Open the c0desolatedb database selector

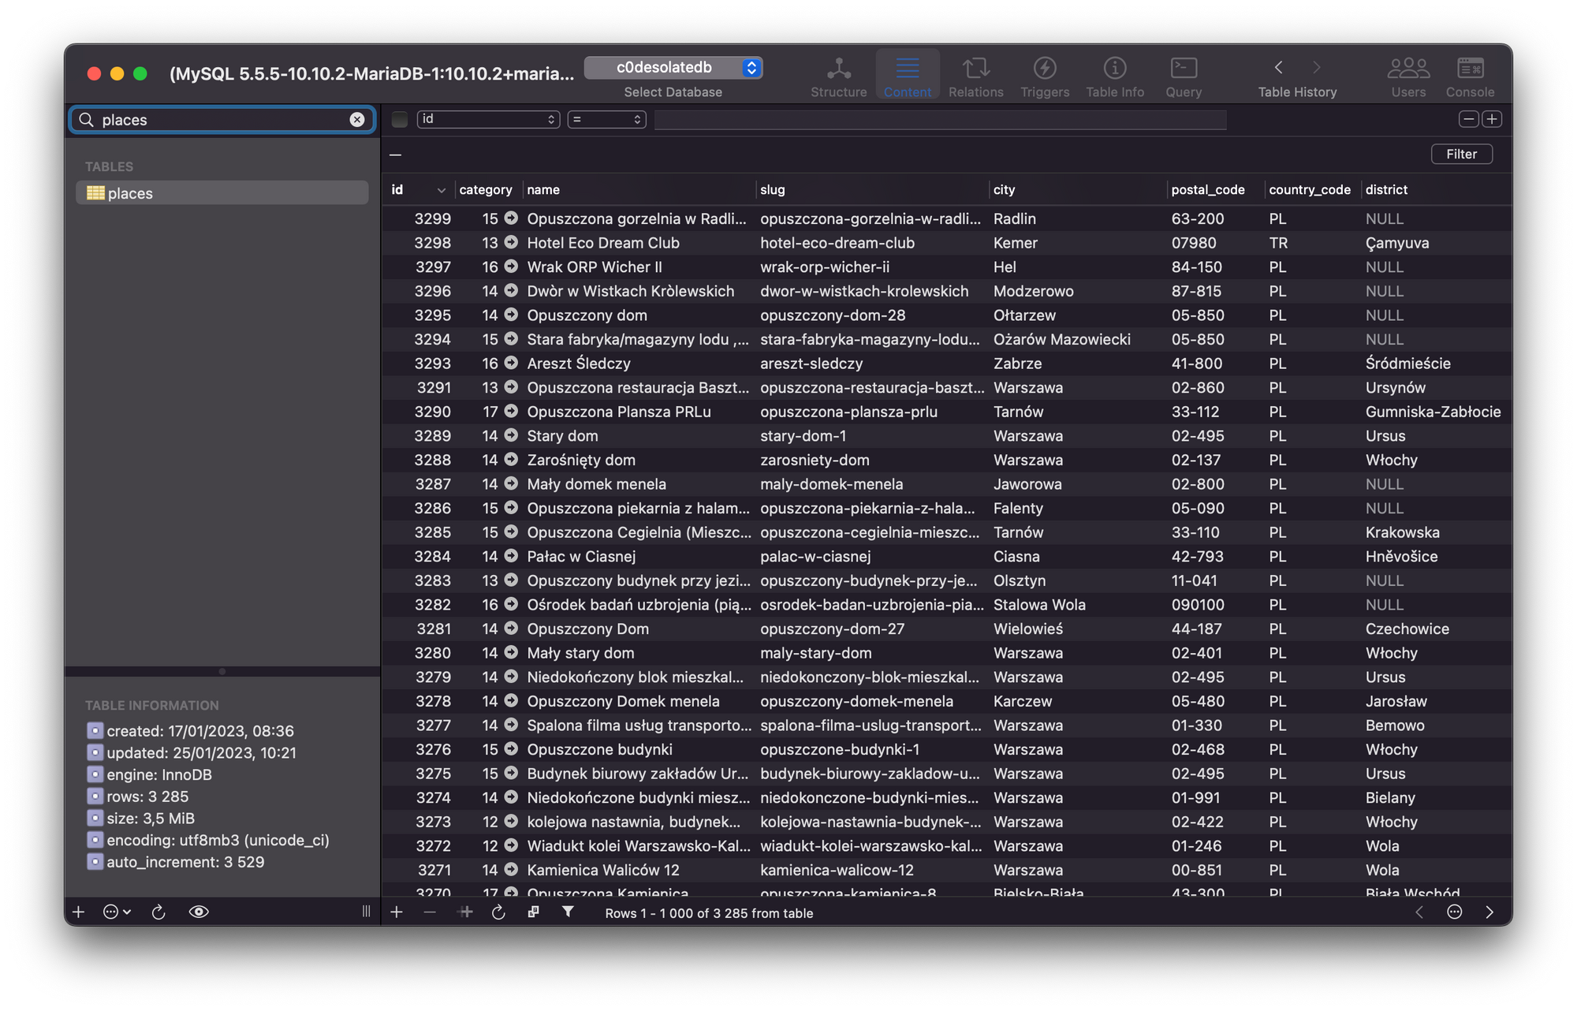tap(673, 68)
